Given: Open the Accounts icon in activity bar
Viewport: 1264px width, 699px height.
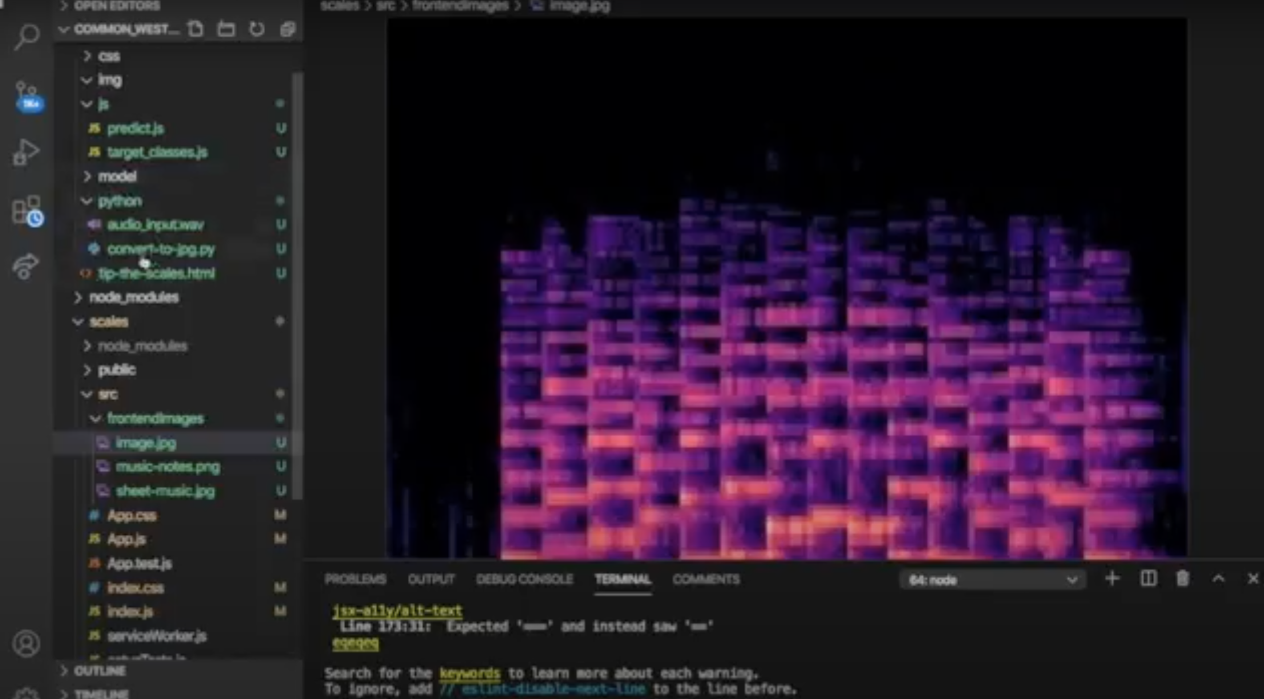Looking at the screenshot, I should (27, 643).
